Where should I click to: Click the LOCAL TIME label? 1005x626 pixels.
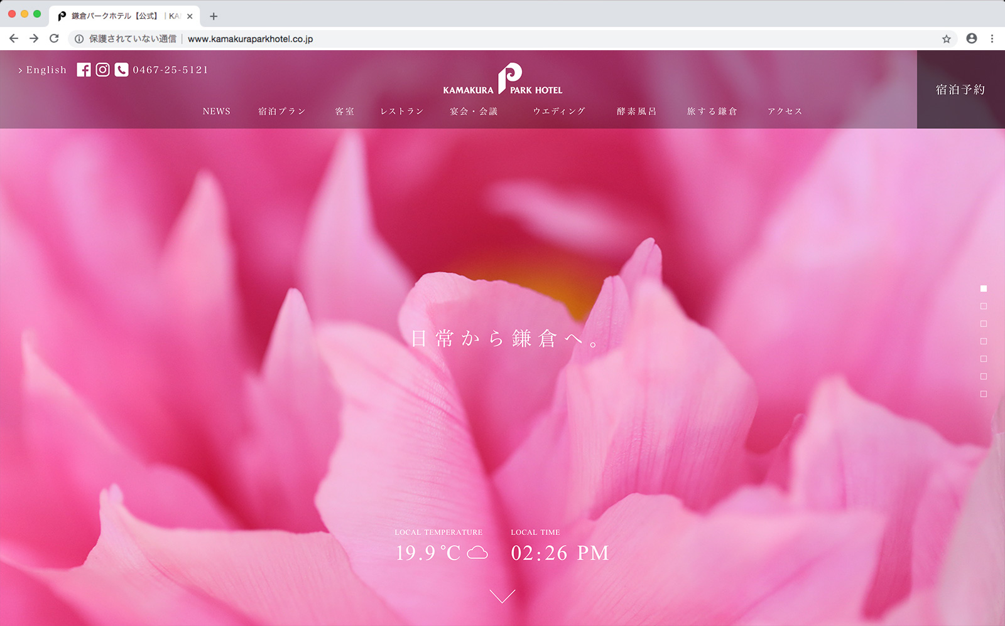pyautogui.click(x=535, y=532)
